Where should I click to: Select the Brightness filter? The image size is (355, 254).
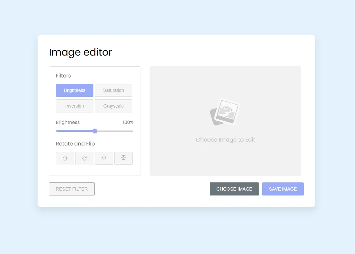[74, 90]
